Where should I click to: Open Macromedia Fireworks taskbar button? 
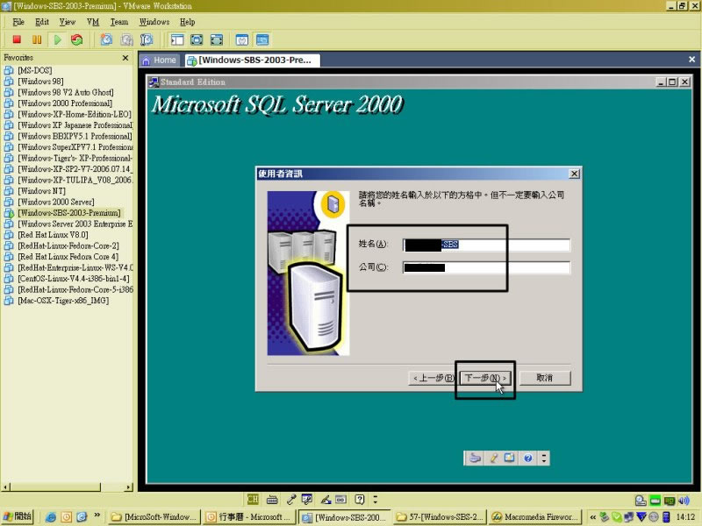[x=535, y=517]
